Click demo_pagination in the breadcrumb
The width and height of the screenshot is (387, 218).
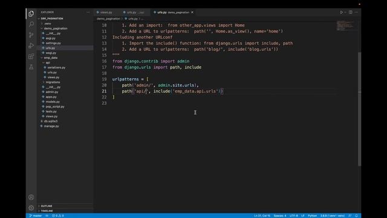click(108, 19)
